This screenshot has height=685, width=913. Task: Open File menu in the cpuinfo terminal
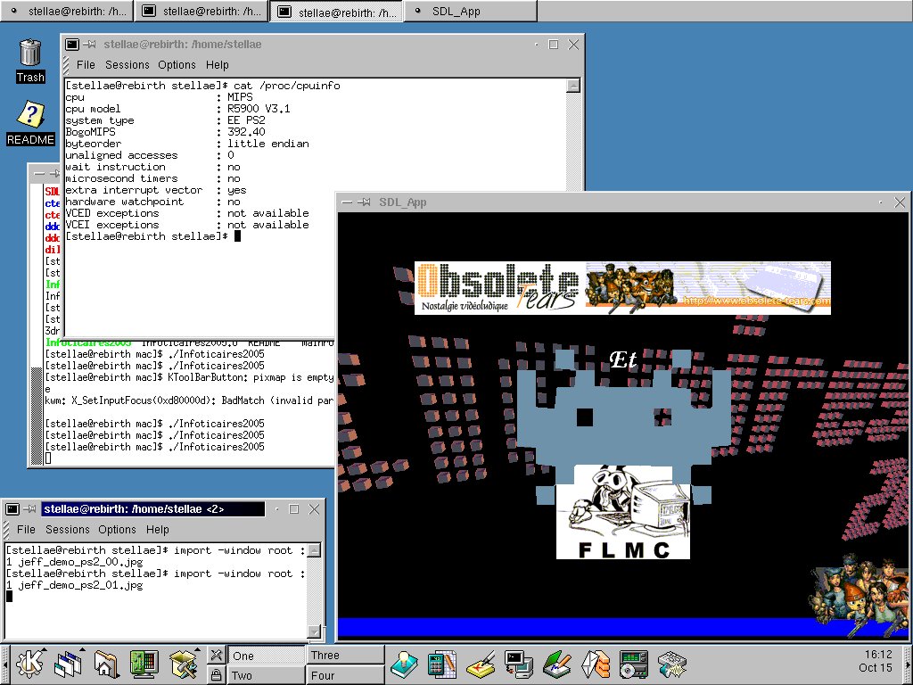pos(86,64)
